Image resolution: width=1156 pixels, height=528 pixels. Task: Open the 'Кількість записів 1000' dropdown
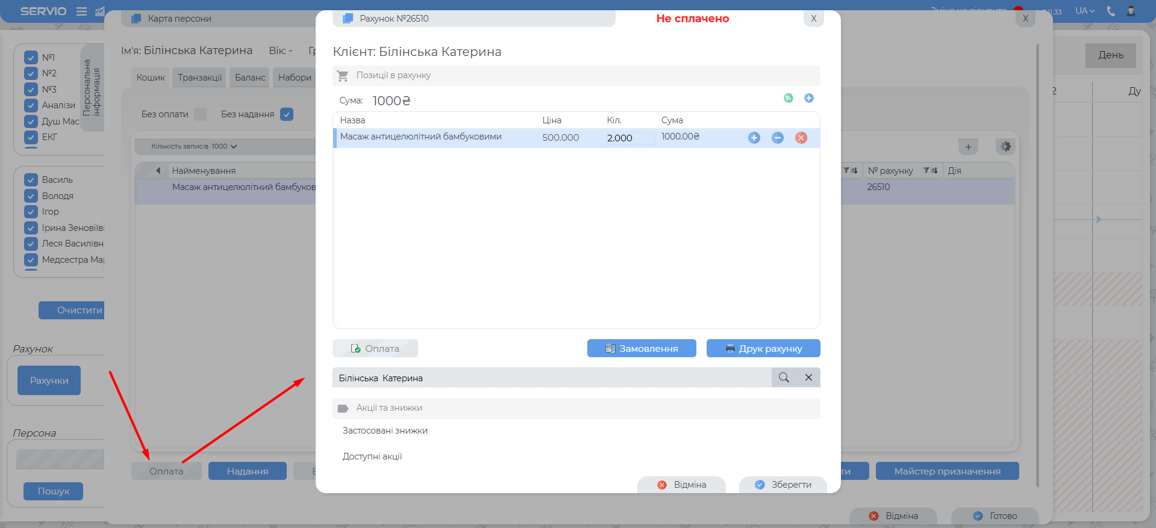click(194, 146)
